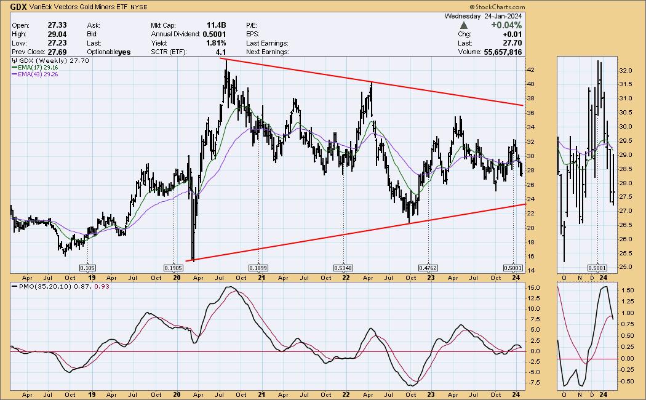Click the High value 29.04
Image resolution: width=646 pixels, height=400 pixels.
click(57, 34)
